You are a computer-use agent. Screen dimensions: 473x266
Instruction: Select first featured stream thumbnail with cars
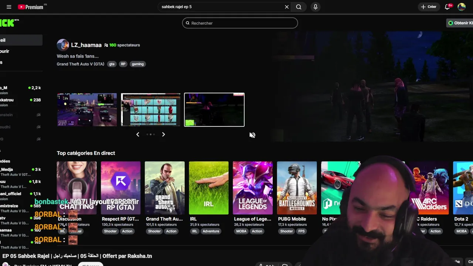(87, 110)
